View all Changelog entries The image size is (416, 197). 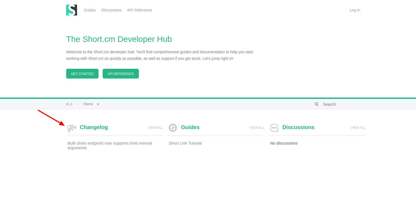pos(155,127)
